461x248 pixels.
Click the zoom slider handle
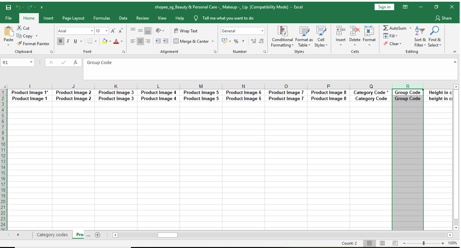pos(424,243)
